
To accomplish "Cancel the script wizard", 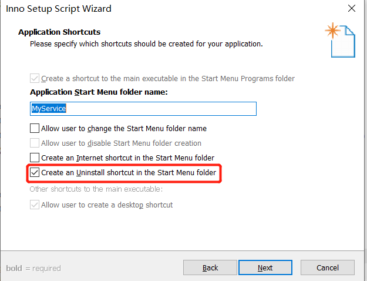I will pos(327,267).
